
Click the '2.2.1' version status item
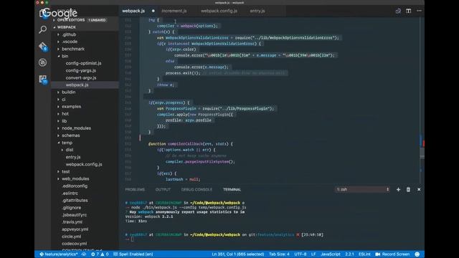pyautogui.click(x=349, y=254)
